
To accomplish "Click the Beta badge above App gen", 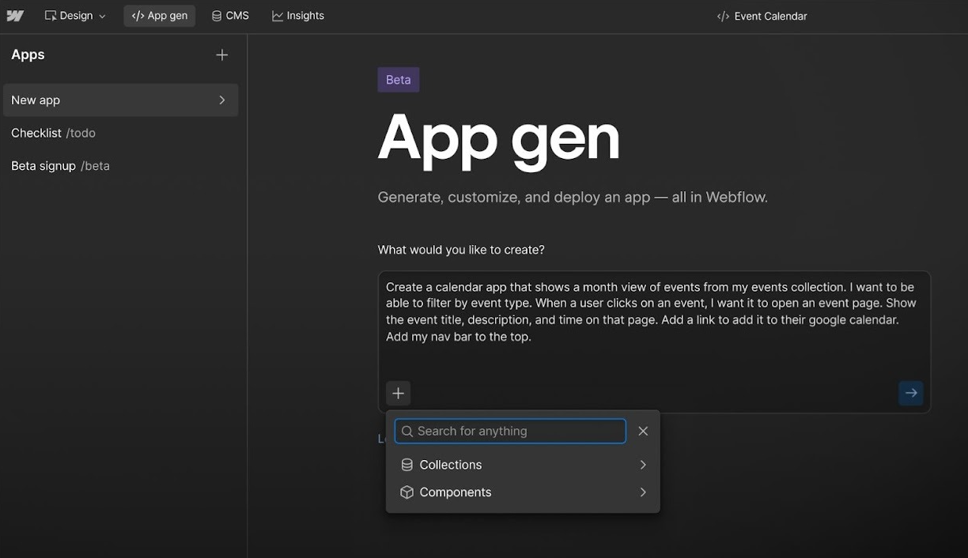I will tap(398, 79).
